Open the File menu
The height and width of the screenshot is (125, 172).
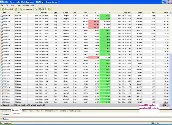tap(2, 5)
